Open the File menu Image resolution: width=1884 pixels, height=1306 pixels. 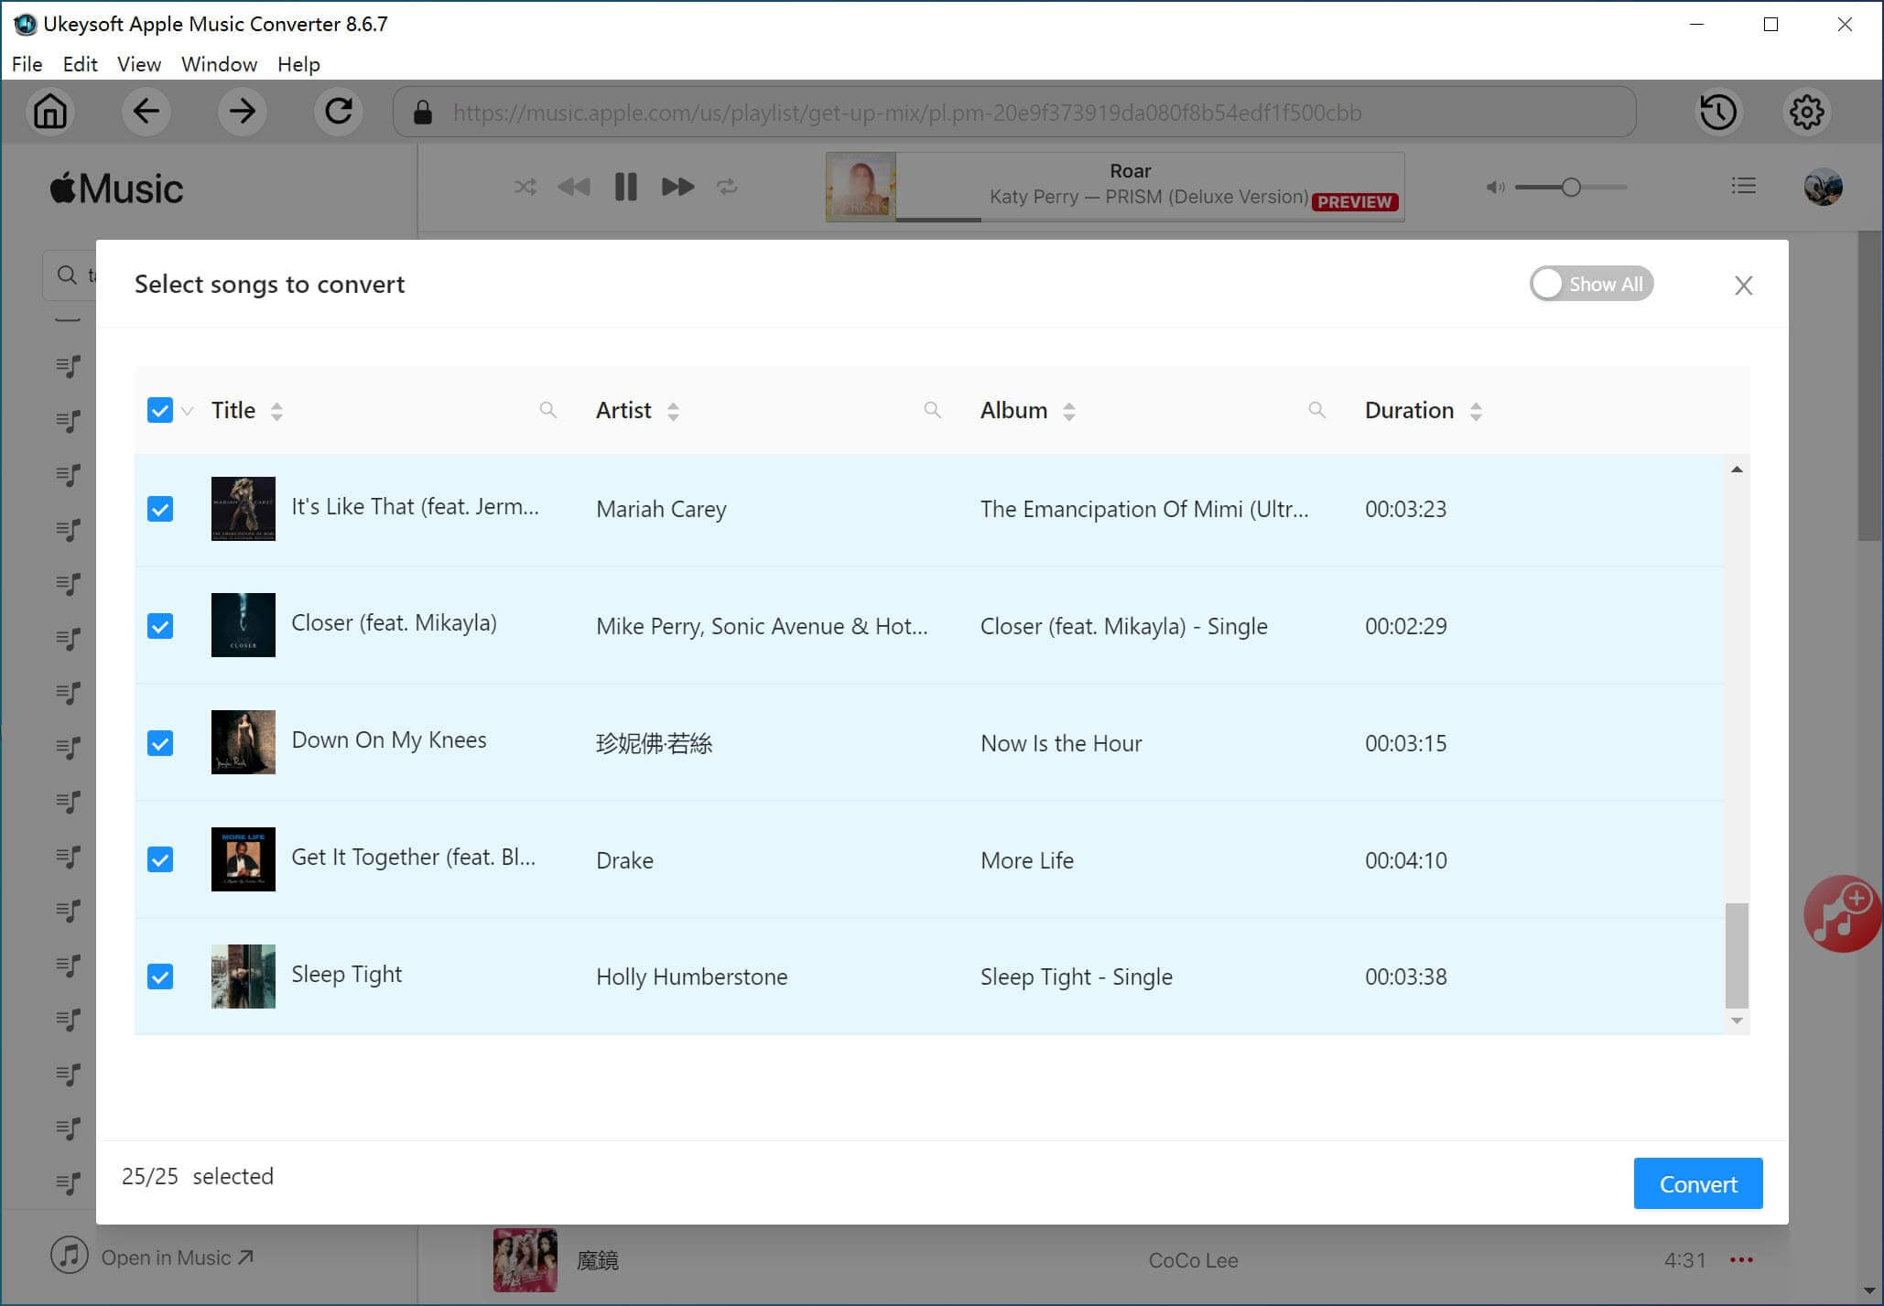click(x=25, y=64)
